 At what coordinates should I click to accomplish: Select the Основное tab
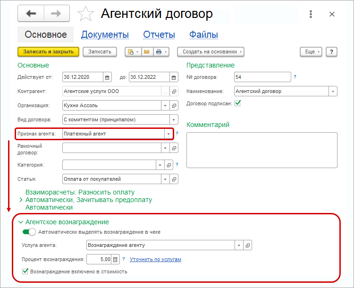click(x=46, y=34)
